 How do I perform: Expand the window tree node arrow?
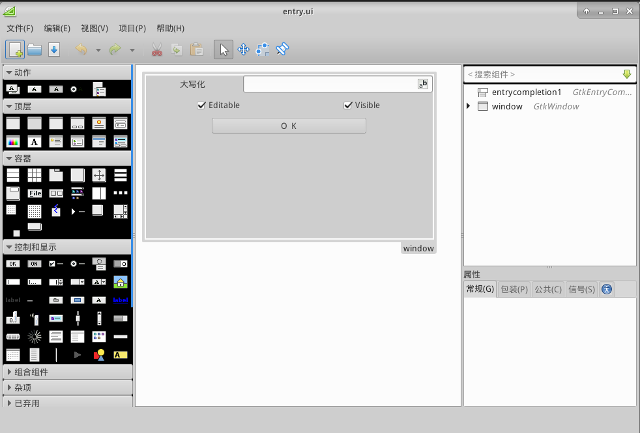[469, 106]
